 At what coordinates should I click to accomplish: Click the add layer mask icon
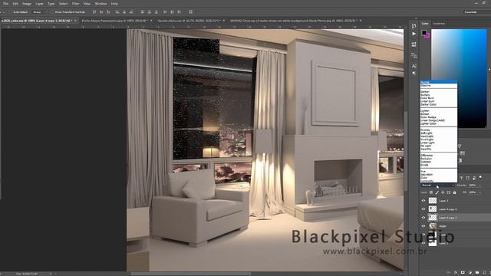(x=463, y=273)
